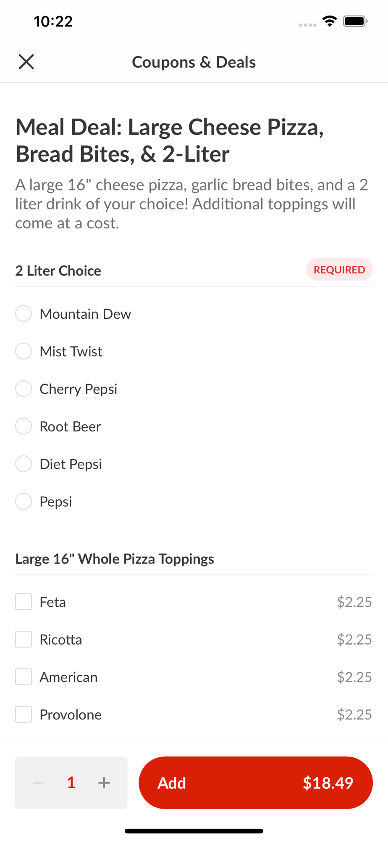Choose Diet Pepsi for the drink
Image resolution: width=388 pixels, height=841 pixels.
24,464
